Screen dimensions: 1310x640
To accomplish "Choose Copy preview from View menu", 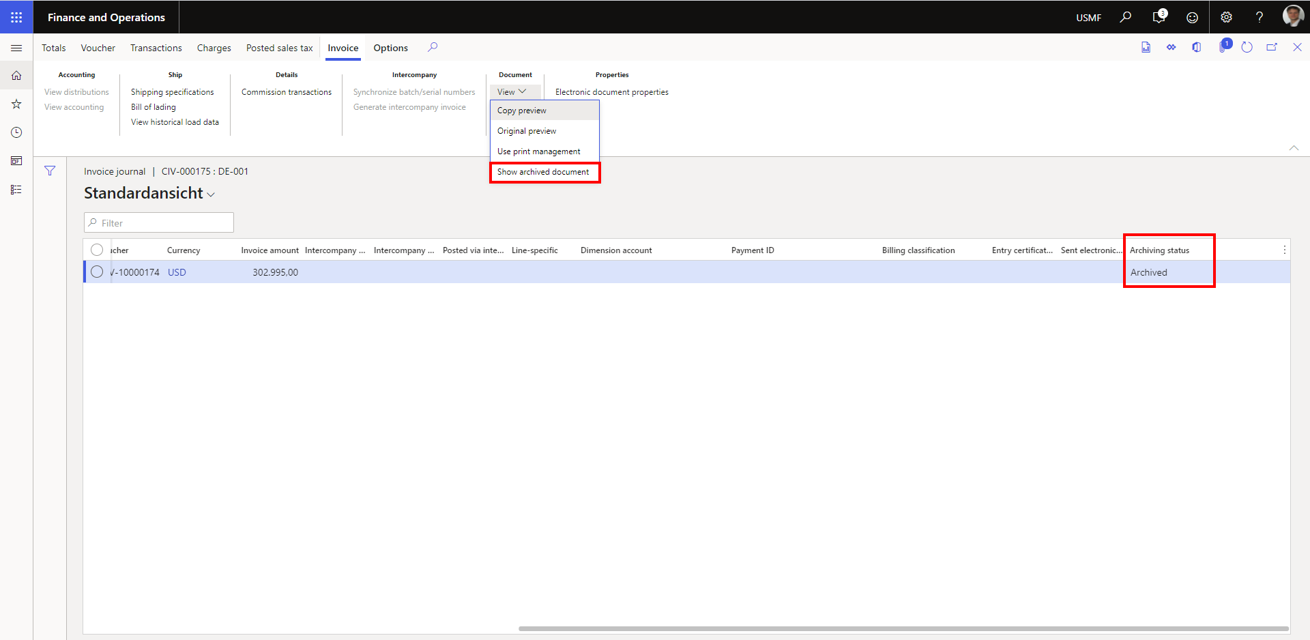I will pos(544,111).
